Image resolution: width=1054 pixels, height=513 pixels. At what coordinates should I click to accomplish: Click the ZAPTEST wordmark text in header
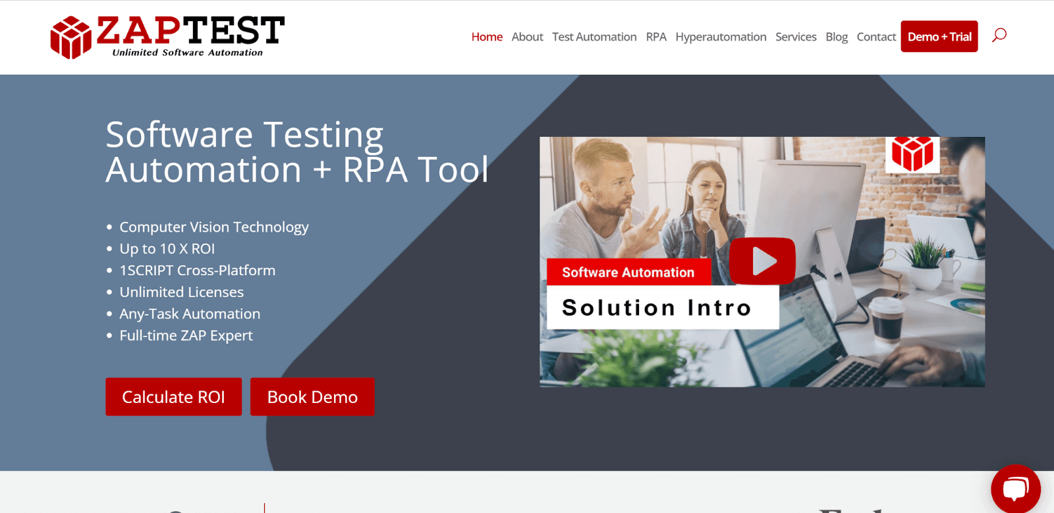click(190, 31)
